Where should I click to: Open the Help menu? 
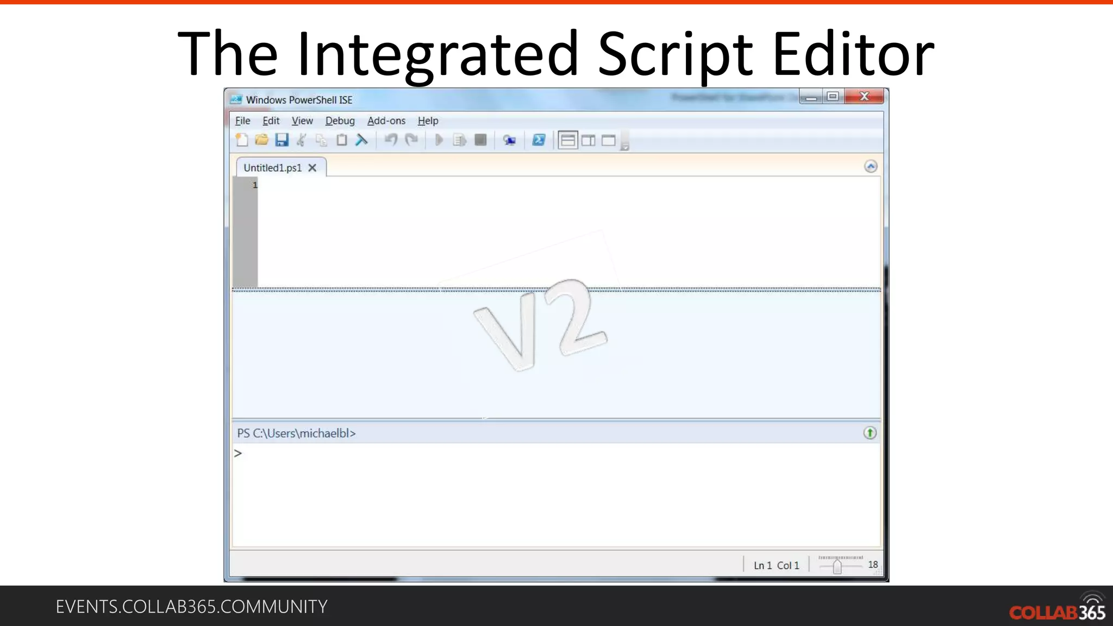click(x=428, y=121)
